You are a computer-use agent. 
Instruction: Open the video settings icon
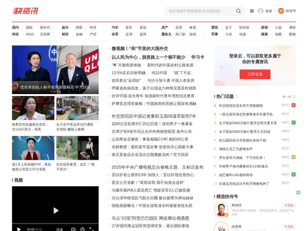point(82,229)
